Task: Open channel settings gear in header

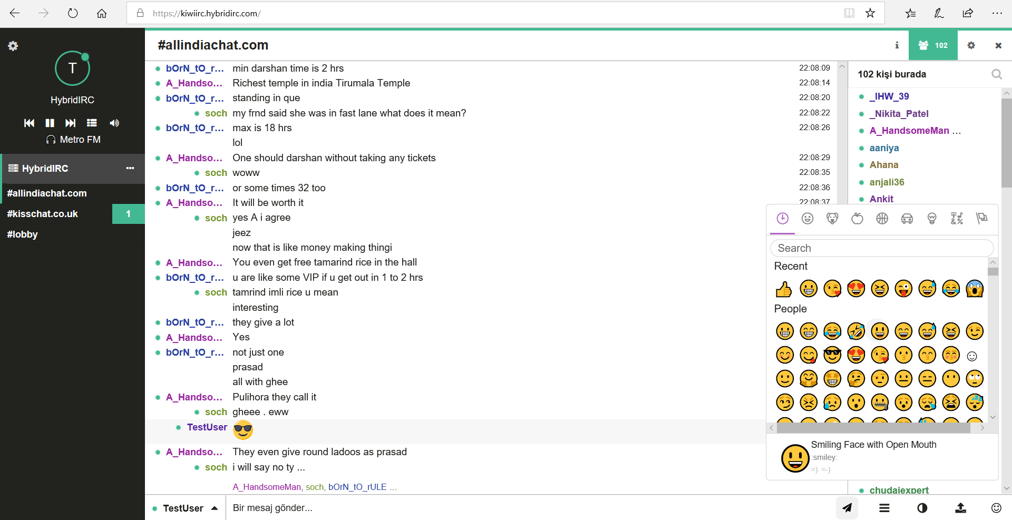Action: click(x=971, y=45)
